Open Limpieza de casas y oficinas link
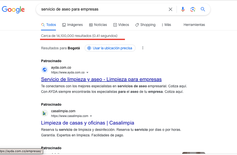The width and height of the screenshot is (237, 155). (87, 123)
